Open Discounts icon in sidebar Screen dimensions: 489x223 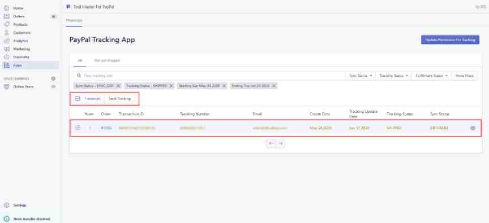pos(7,57)
